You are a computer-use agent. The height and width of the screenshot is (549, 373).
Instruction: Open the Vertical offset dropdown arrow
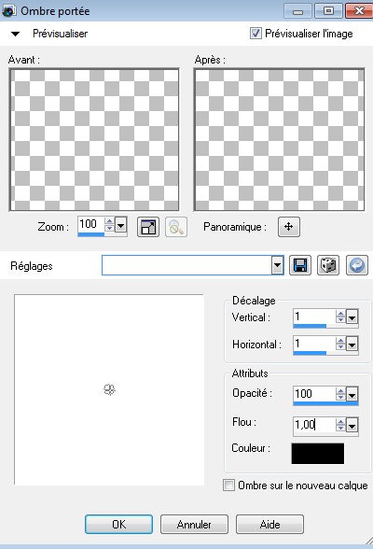pos(352,317)
